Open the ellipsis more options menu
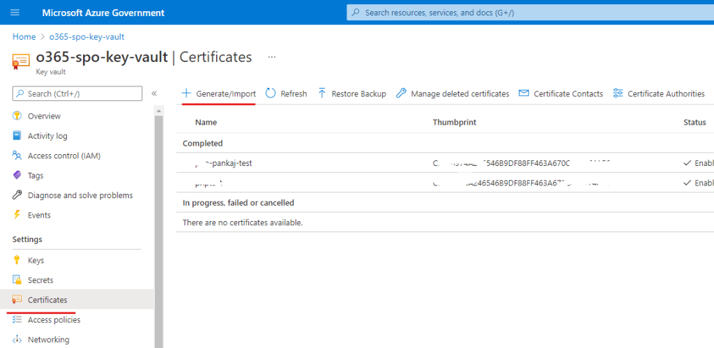714x348 pixels. click(x=272, y=57)
